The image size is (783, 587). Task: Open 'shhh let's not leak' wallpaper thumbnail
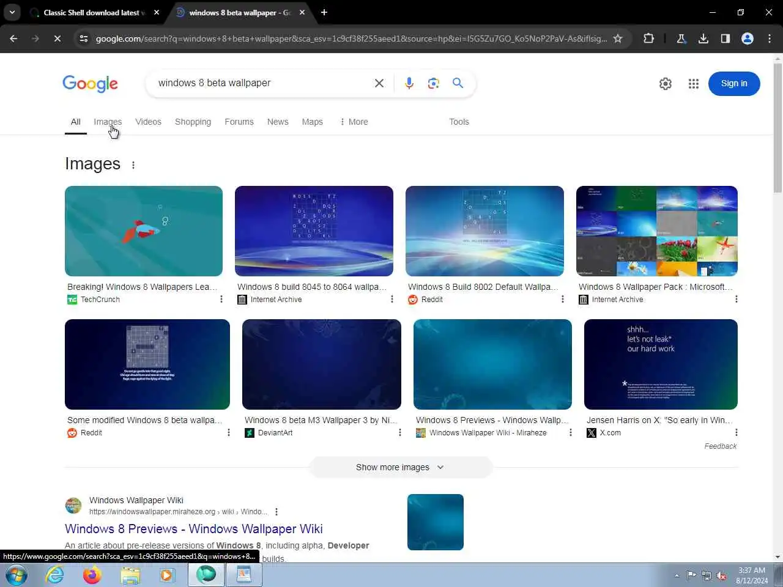661,364
